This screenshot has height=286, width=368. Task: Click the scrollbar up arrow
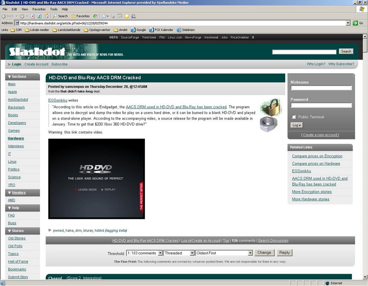click(x=365, y=36)
